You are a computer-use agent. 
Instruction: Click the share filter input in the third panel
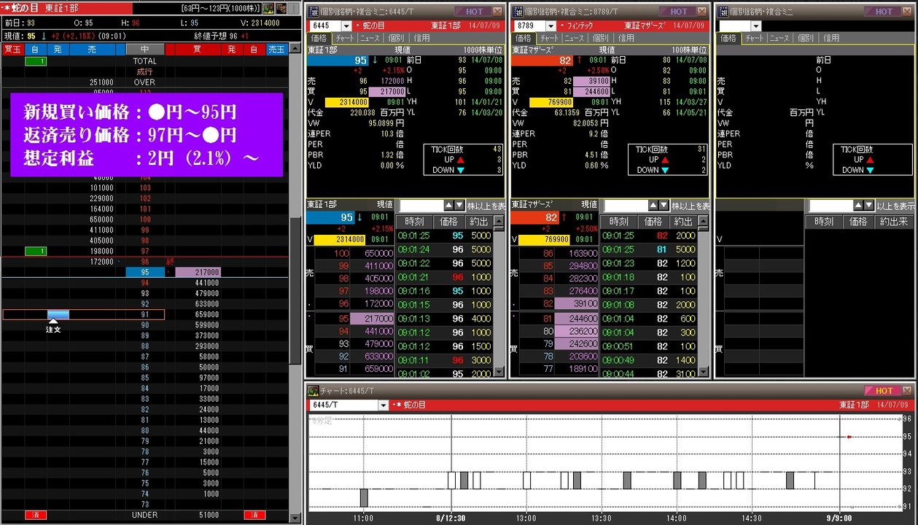(831, 206)
